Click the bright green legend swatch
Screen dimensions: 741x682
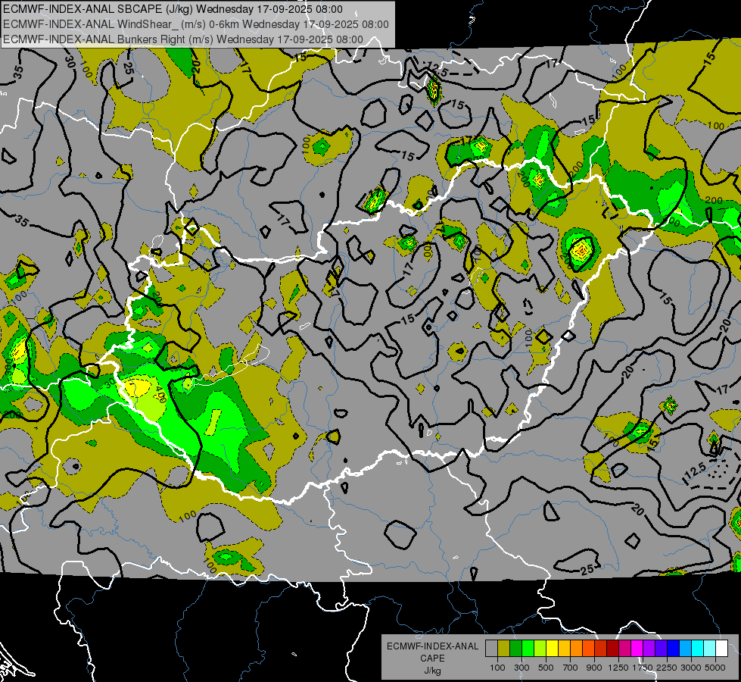pyautogui.click(x=528, y=649)
